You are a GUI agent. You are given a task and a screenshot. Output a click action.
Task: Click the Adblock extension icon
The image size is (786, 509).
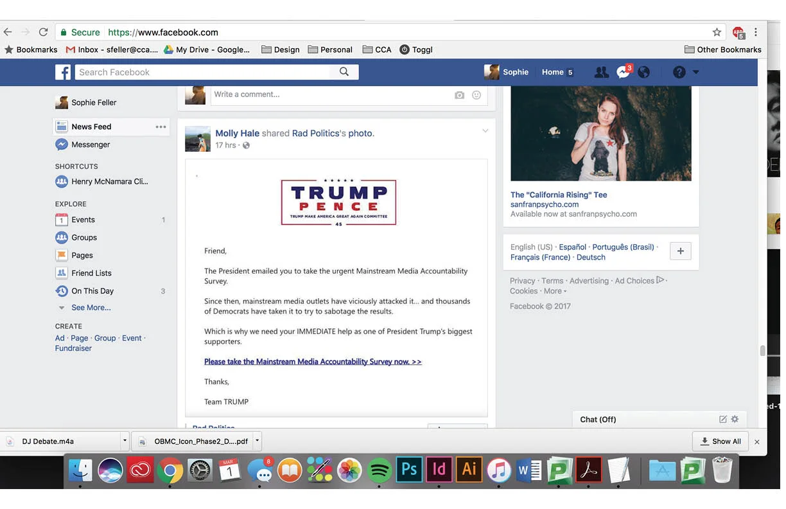[x=738, y=33]
